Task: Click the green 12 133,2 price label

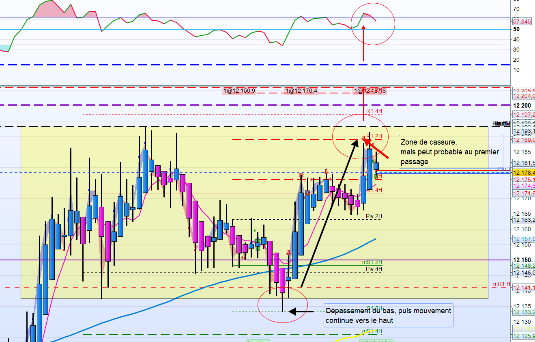Action: pos(524,312)
